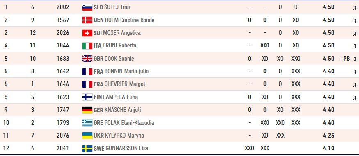359x156 pixels.
Task: Click the Germany flag icon
Action: click(87, 110)
